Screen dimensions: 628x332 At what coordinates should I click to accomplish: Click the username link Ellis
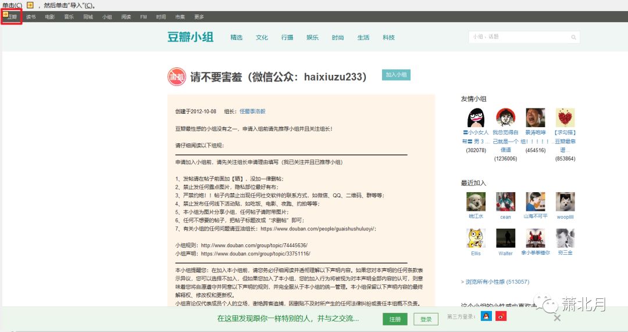point(476,253)
